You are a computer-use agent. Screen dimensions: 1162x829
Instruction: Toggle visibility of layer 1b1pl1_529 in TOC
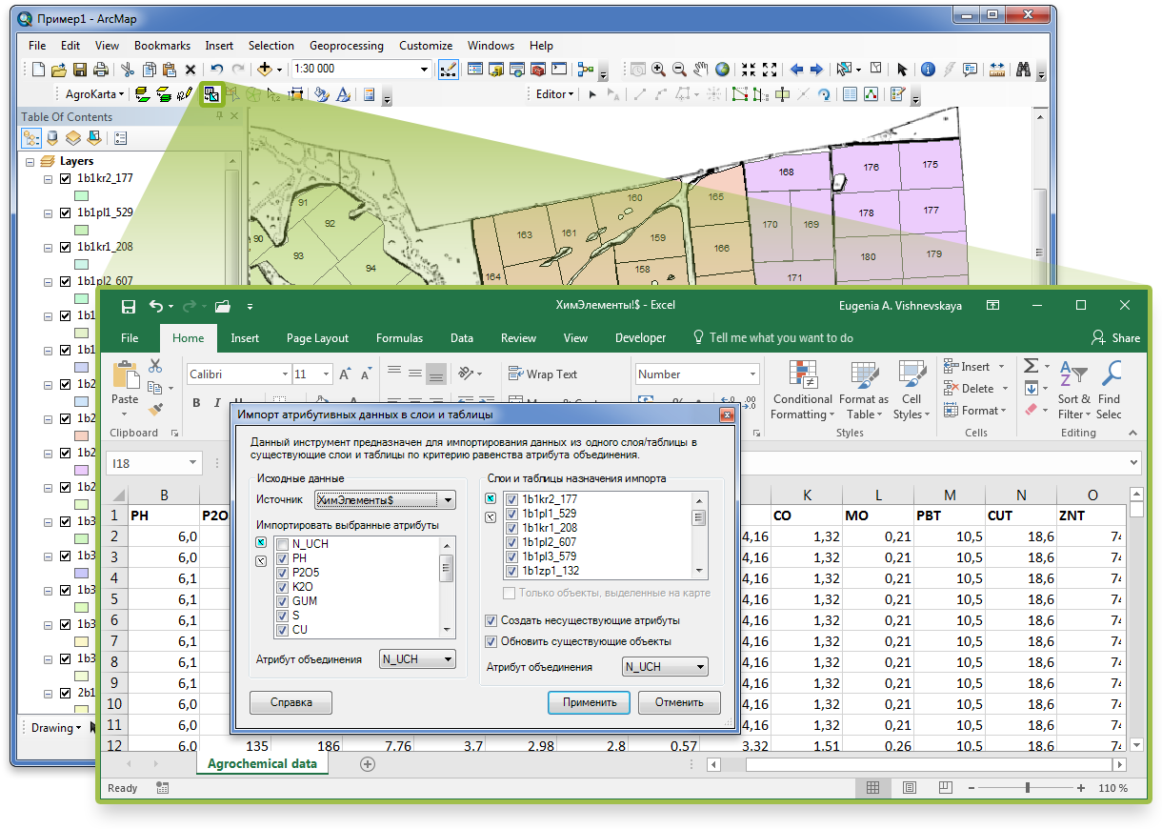pyautogui.click(x=66, y=212)
